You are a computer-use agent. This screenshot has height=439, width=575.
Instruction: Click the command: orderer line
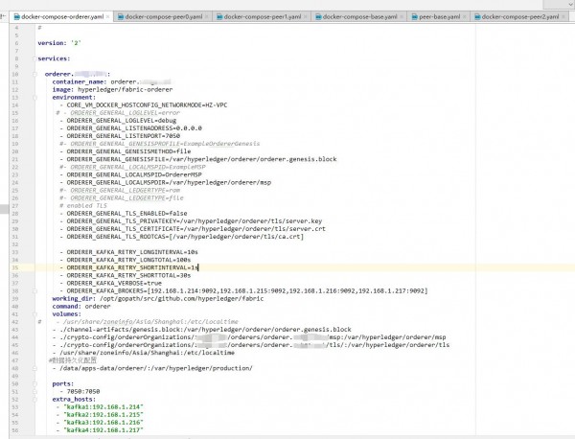click(x=81, y=307)
